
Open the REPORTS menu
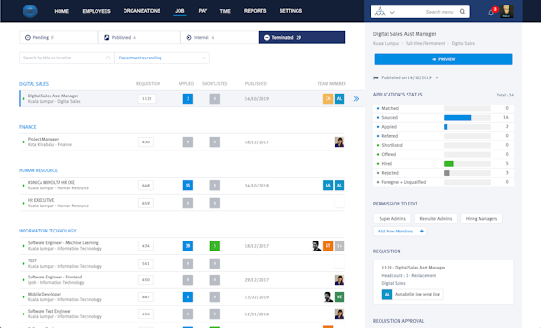tap(255, 11)
